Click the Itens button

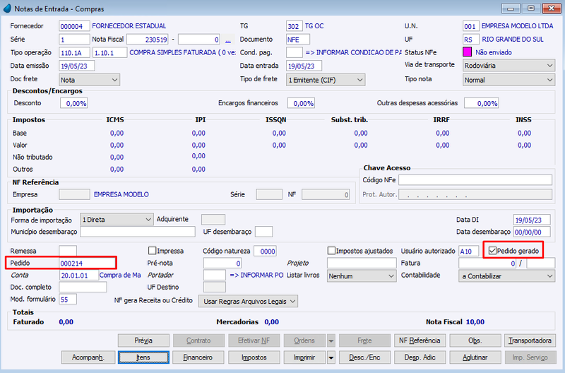[x=143, y=357]
